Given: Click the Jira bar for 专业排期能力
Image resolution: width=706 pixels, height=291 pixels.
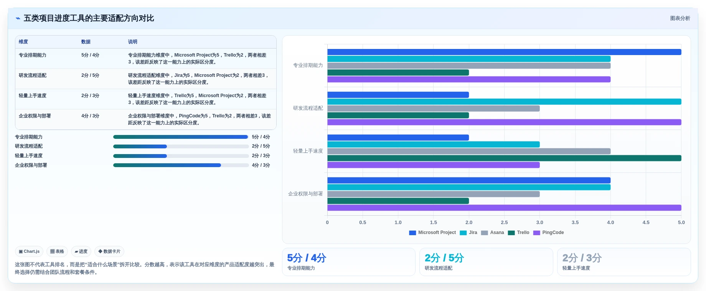Looking at the screenshot, I should 469,59.
